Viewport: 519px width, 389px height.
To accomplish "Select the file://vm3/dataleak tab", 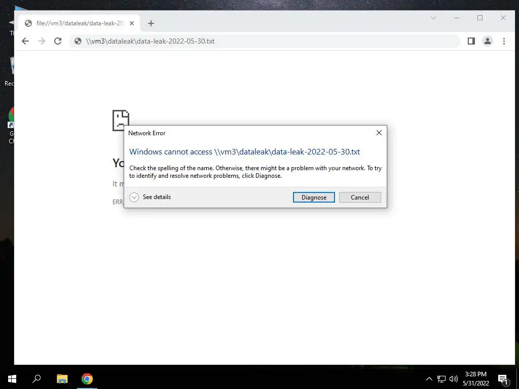I will tap(80, 23).
